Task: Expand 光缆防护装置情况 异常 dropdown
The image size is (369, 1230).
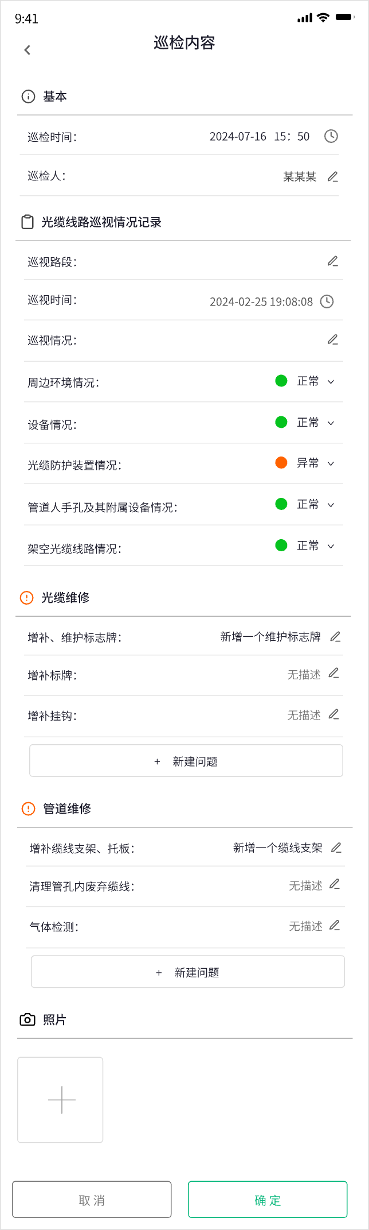Action: tap(331, 463)
